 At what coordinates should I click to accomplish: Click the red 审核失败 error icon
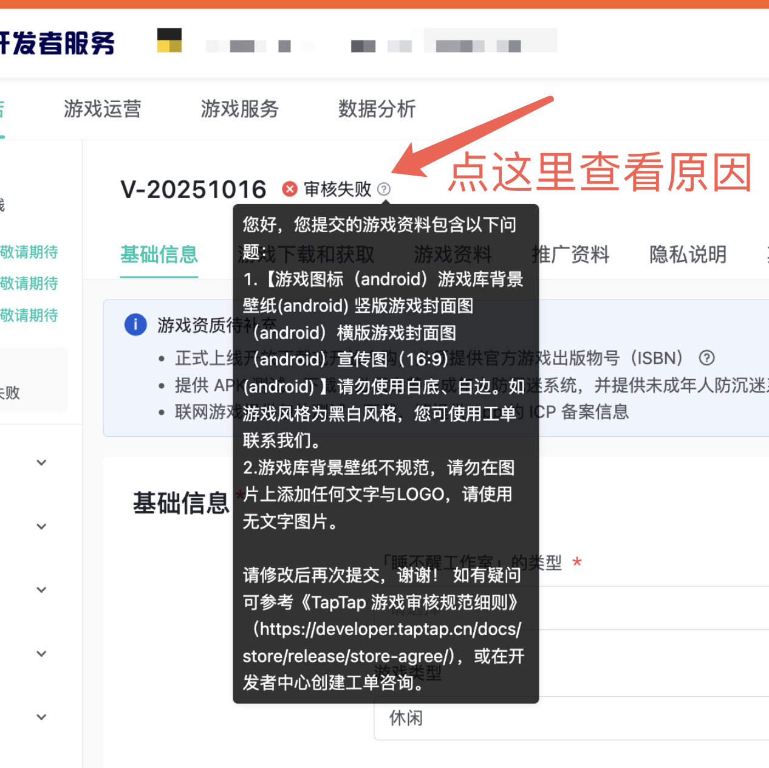(x=290, y=189)
